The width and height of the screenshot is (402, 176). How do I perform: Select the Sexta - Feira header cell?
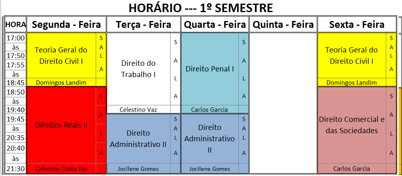tap(357, 25)
